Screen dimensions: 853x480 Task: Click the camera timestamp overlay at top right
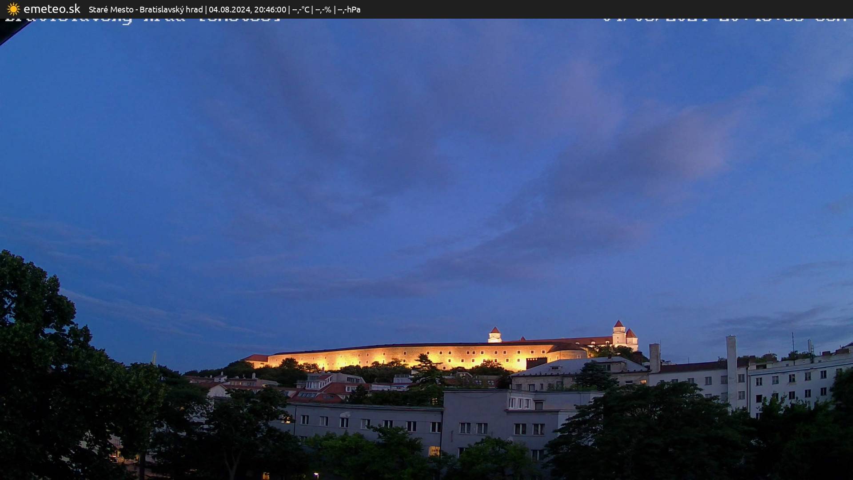point(724,18)
